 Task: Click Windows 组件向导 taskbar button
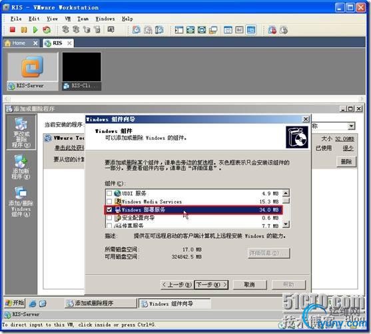[x=175, y=303]
